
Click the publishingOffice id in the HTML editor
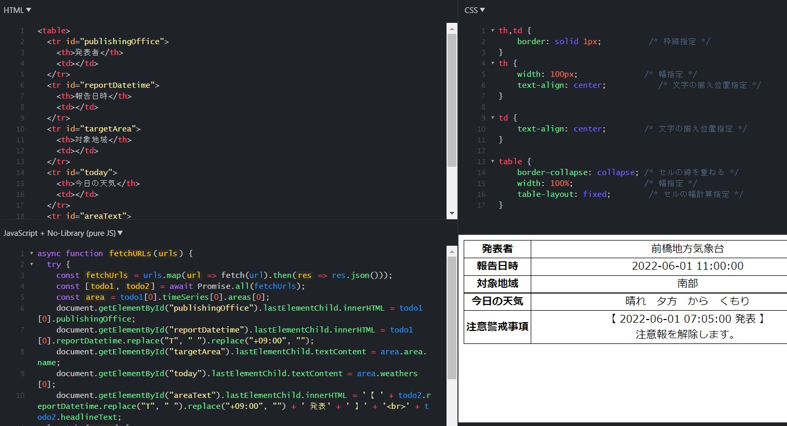coord(124,42)
